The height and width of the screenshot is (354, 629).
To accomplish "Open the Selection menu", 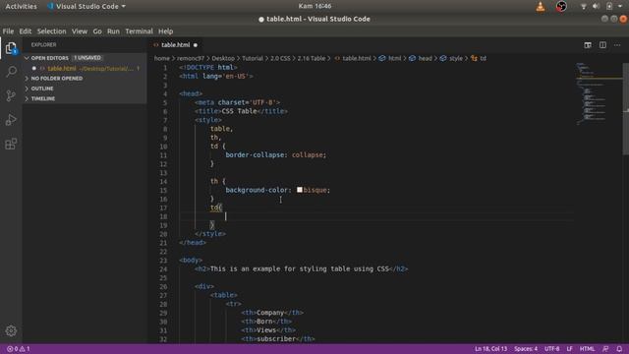I will tap(51, 31).
